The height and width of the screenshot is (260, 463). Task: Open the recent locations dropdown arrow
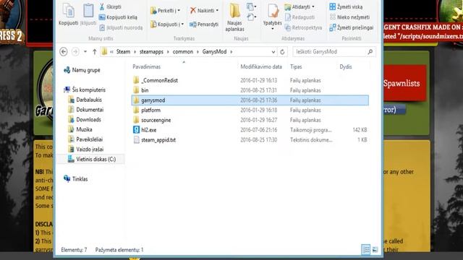(85, 51)
